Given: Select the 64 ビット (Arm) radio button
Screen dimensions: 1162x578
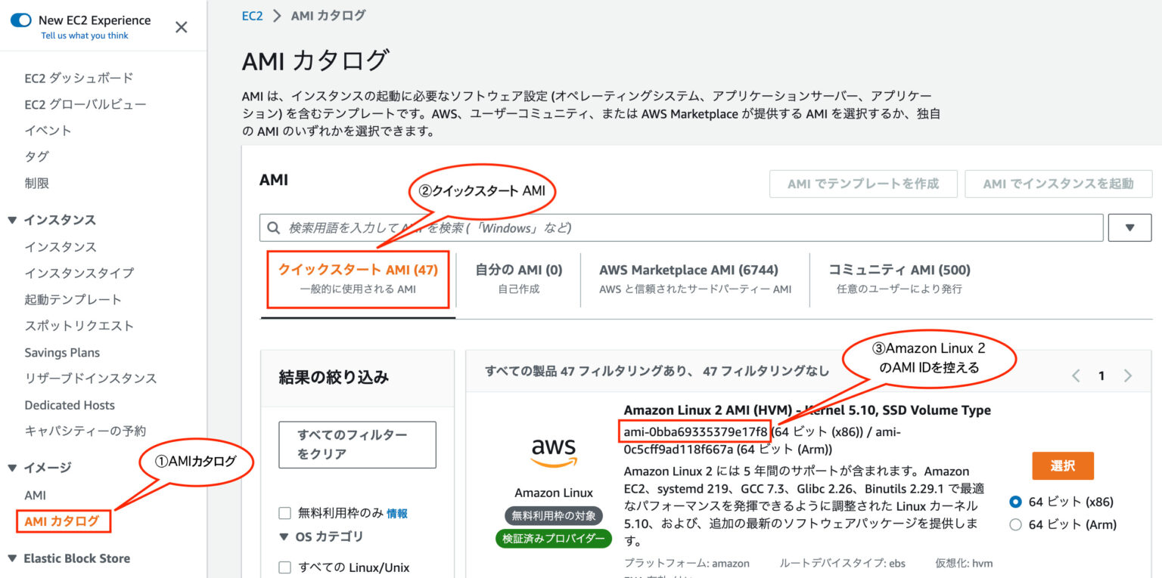Looking at the screenshot, I should click(x=1014, y=524).
